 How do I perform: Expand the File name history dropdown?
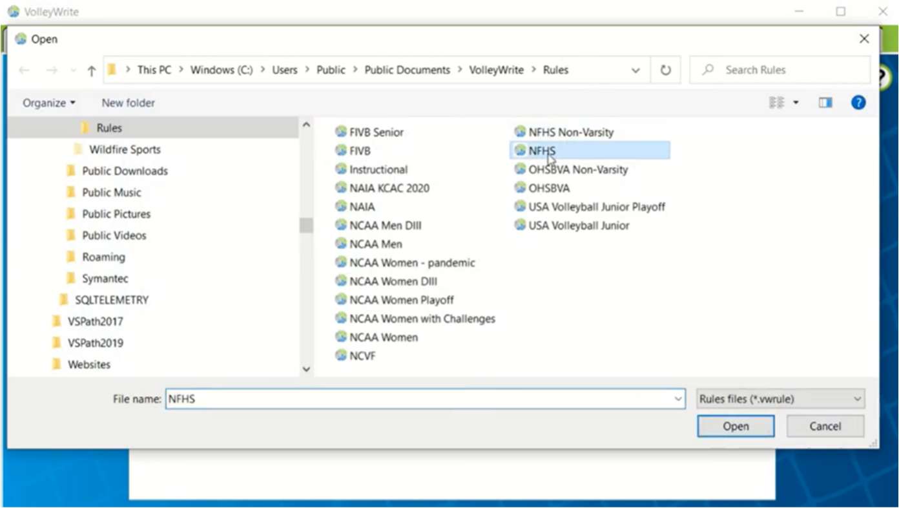pyautogui.click(x=678, y=399)
